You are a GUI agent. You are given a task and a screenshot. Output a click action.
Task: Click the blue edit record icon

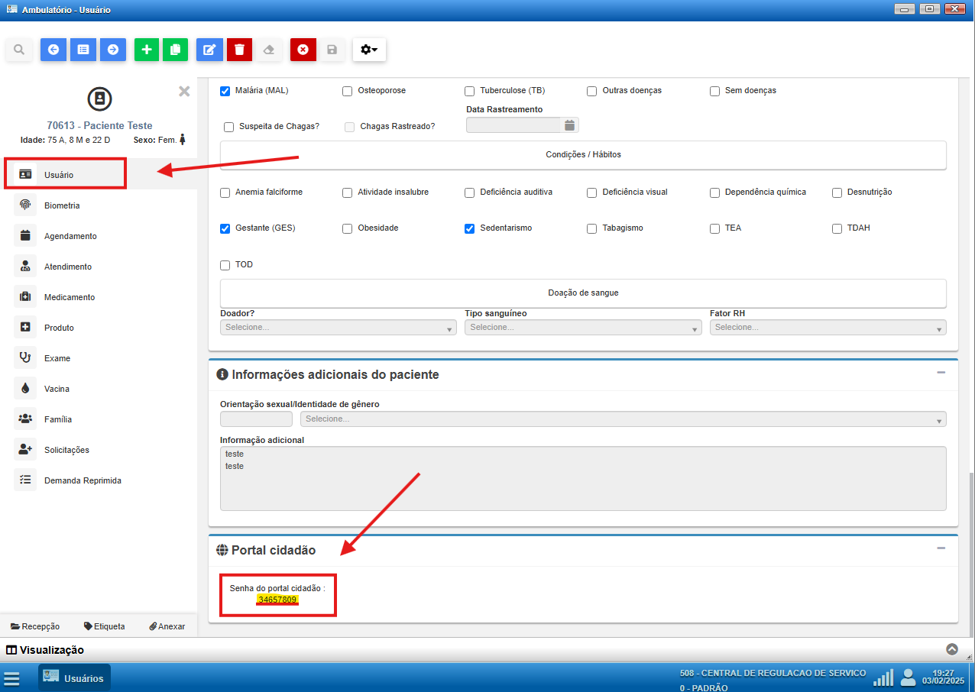[209, 50]
